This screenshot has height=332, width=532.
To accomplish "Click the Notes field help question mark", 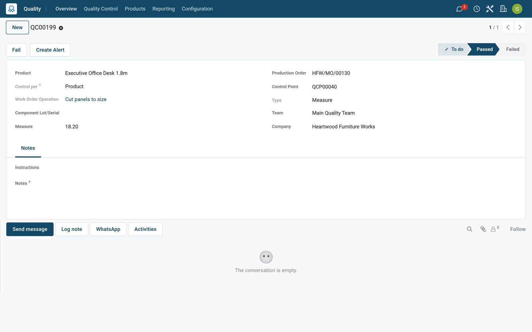I will tap(29, 182).
